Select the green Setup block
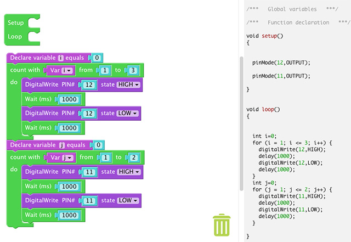Viewport: 351px width, 242px height. (x=16, y=23)
